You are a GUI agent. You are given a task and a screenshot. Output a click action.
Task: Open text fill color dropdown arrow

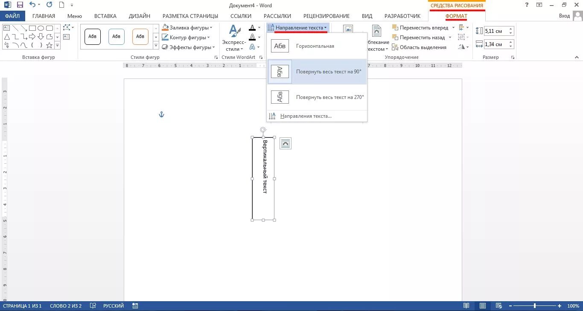(x=259, y=28)
